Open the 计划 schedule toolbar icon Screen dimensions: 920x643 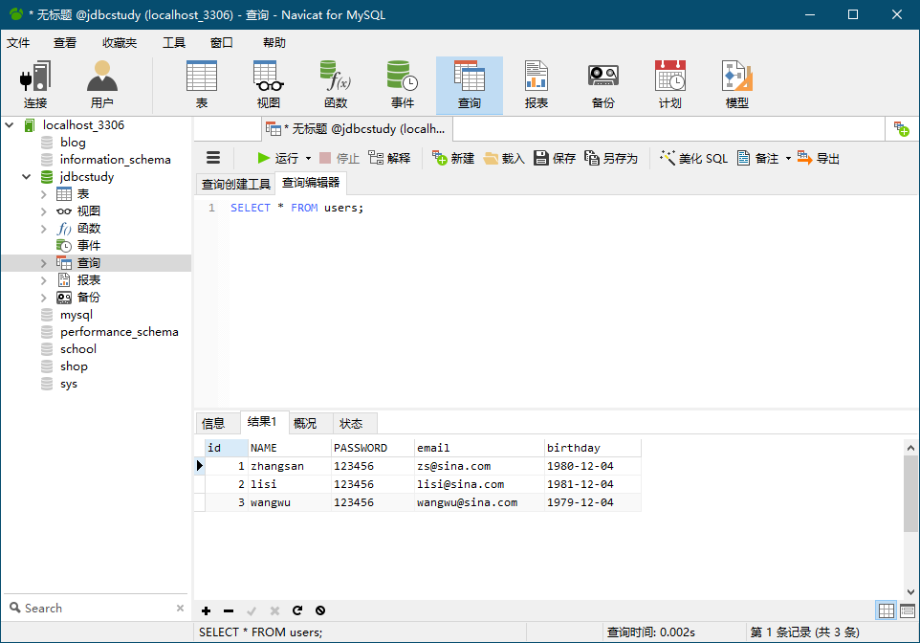[x=670, y=85]
